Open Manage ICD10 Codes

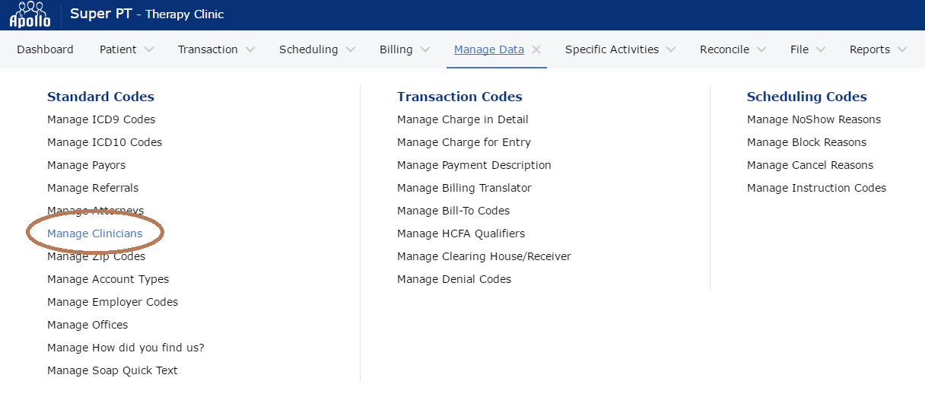click(x=104, y=142)
